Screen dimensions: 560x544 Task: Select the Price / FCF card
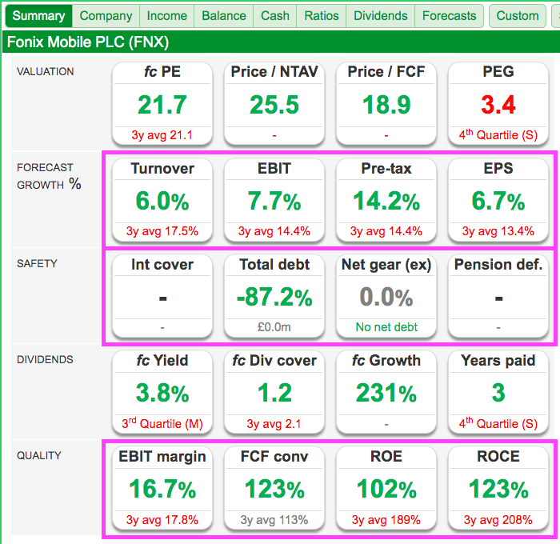point(386,103)
